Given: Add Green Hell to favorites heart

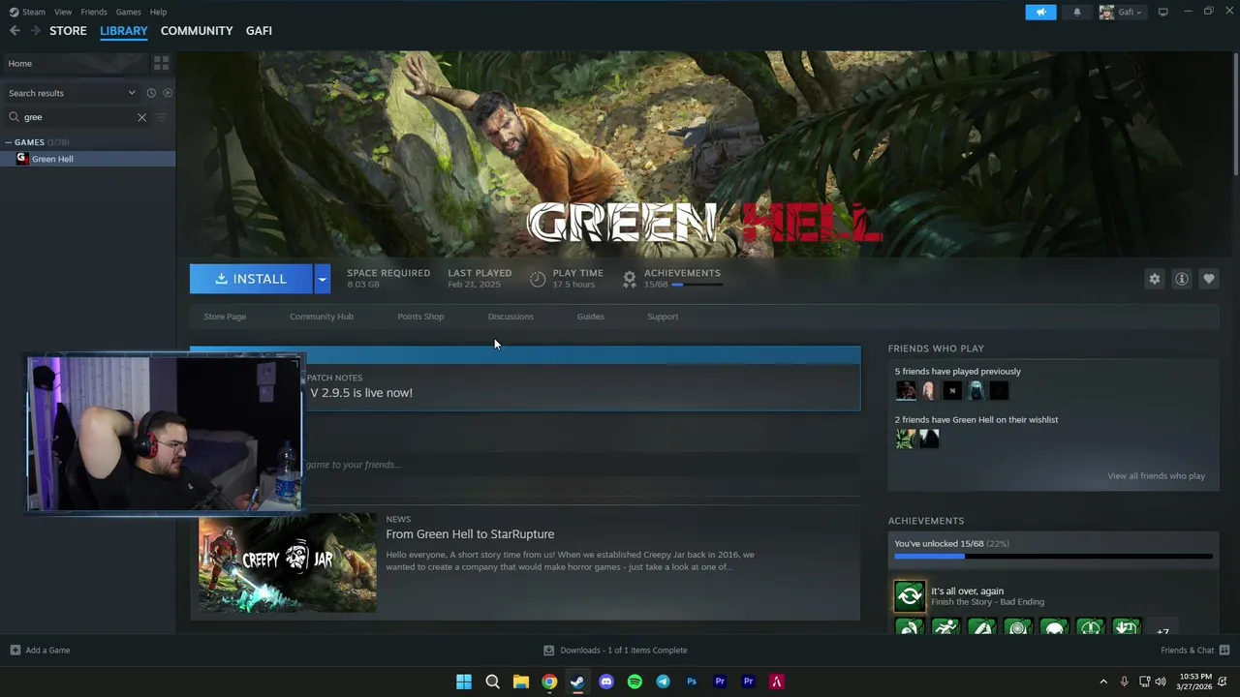Looking at the screenshot, I should 1208,279.
